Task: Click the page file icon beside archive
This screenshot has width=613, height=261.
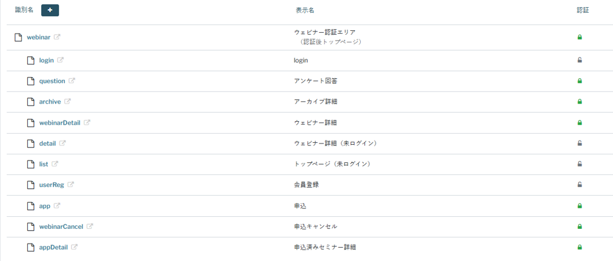Action: click(x=31, y=101)
